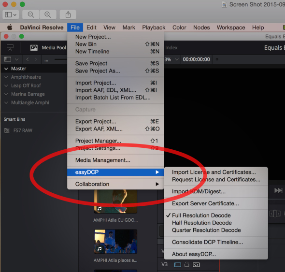Open the list view dropdown chevron

[16, 59]
